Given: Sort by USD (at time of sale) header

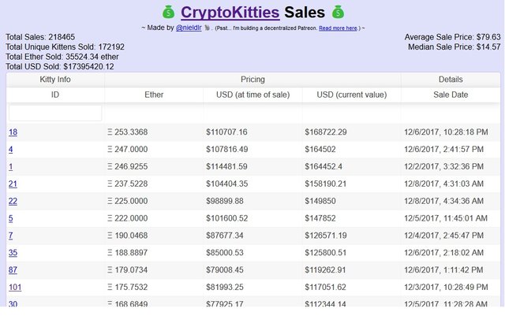Looking at the screenshot, I should point(252,95).
